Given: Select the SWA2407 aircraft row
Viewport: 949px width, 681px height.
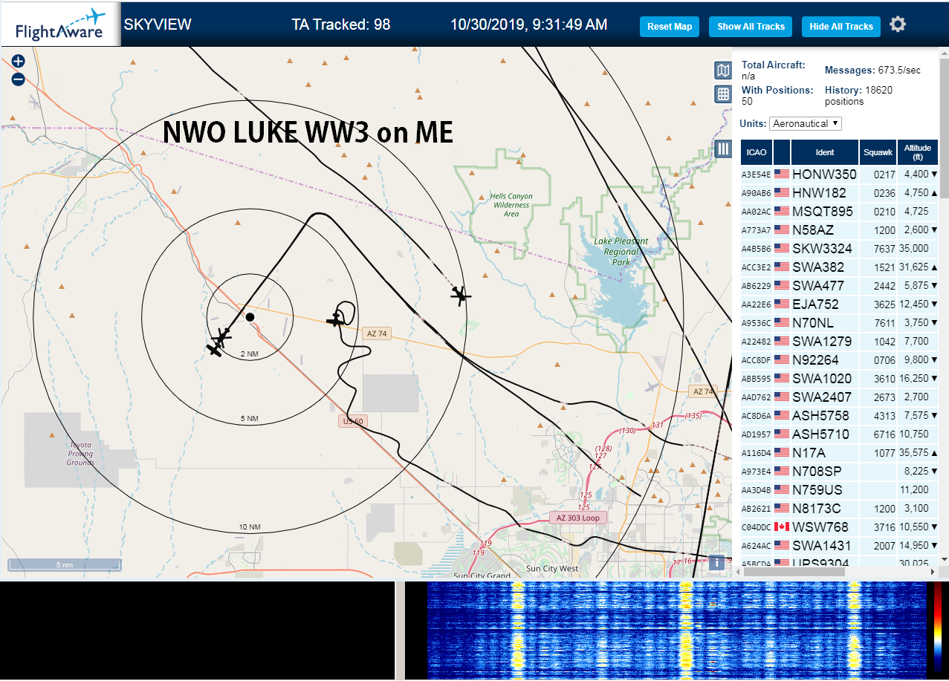Looking at the screenshot, I should 839,397.
